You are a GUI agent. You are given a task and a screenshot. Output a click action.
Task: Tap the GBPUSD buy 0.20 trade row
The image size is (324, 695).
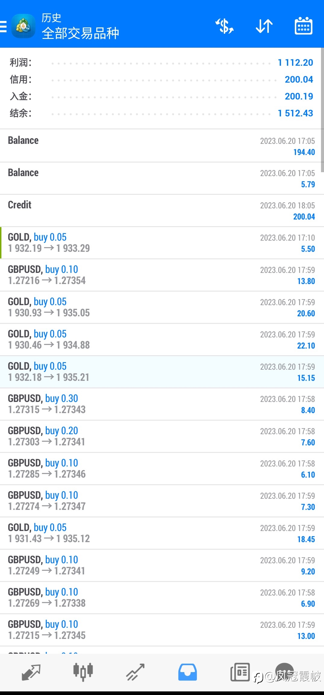pos(162,436)
